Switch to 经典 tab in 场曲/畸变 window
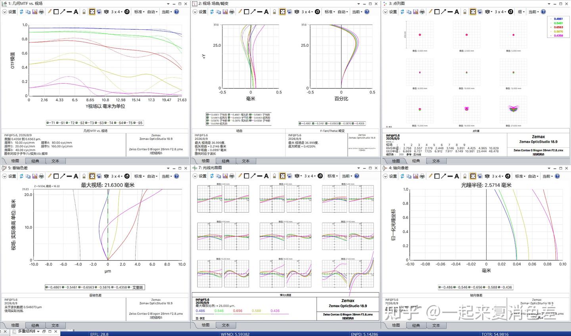Image resolution: width=571 pixels, height=336 pixels. click(226, 161)
